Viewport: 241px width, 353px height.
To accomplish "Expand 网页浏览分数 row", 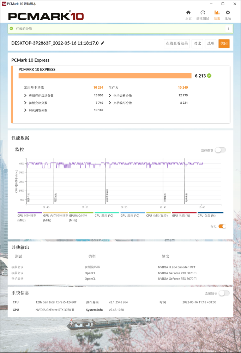I will pos(25,110).
